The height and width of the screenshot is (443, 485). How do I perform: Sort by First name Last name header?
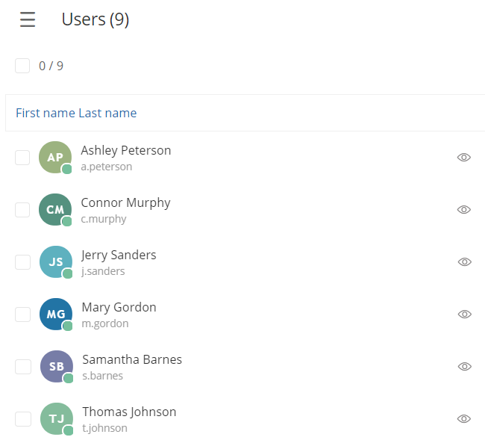[76, 113]
